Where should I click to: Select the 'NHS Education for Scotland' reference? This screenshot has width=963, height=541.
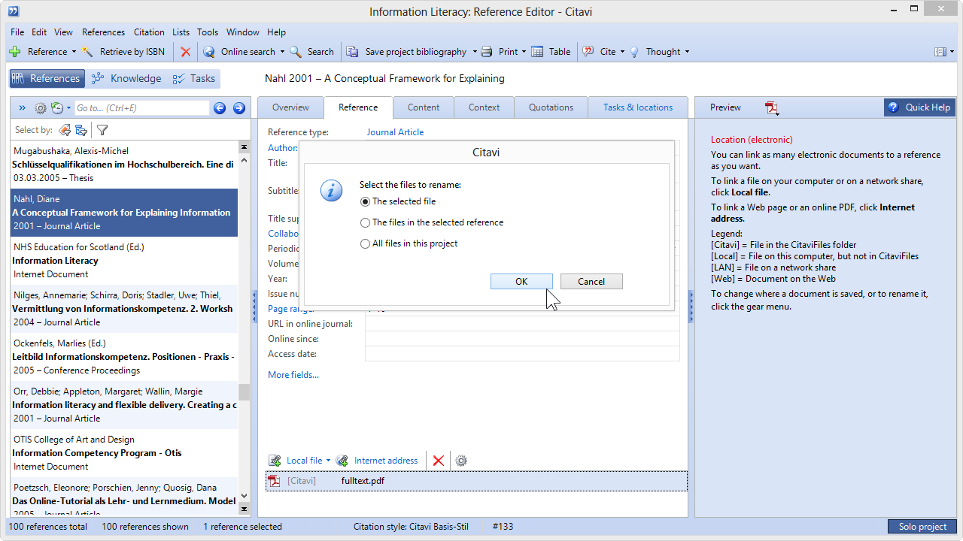pyautogui.click(x=124, y=261)
